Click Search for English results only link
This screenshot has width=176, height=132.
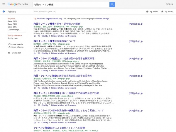[50, 19]
